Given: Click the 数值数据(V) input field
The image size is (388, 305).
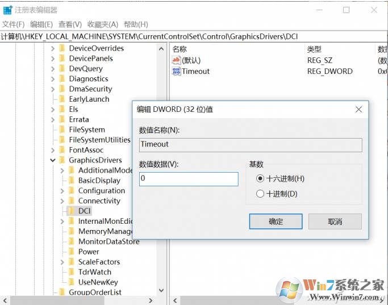Looking at the screenshot, I should [189, 179].
